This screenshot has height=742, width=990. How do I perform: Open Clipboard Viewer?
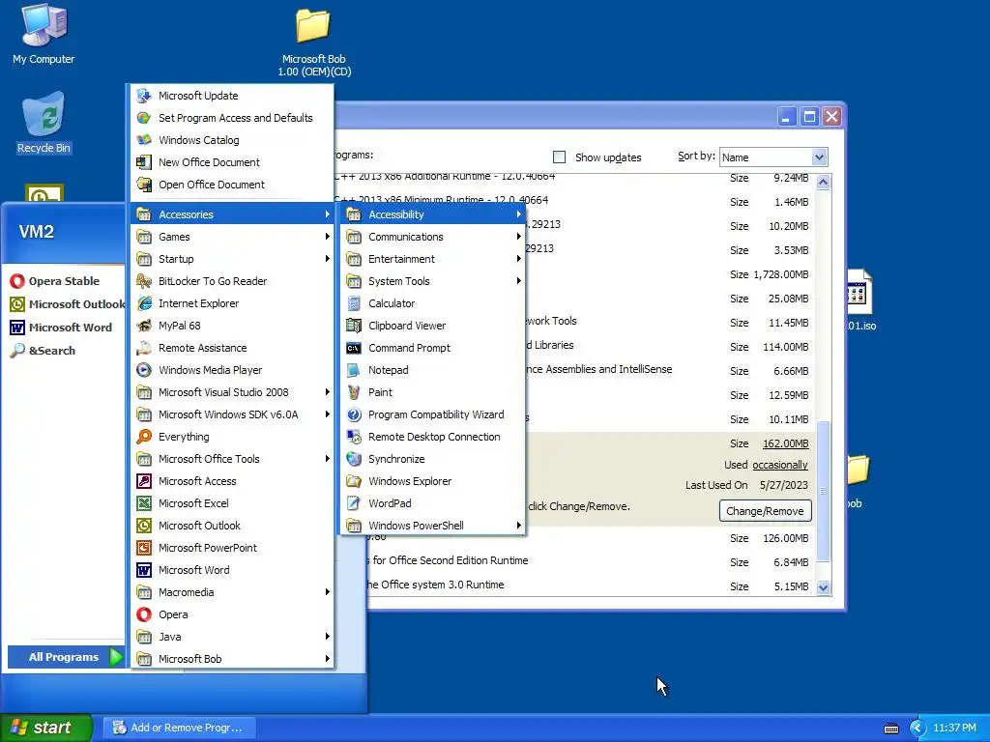433,326
